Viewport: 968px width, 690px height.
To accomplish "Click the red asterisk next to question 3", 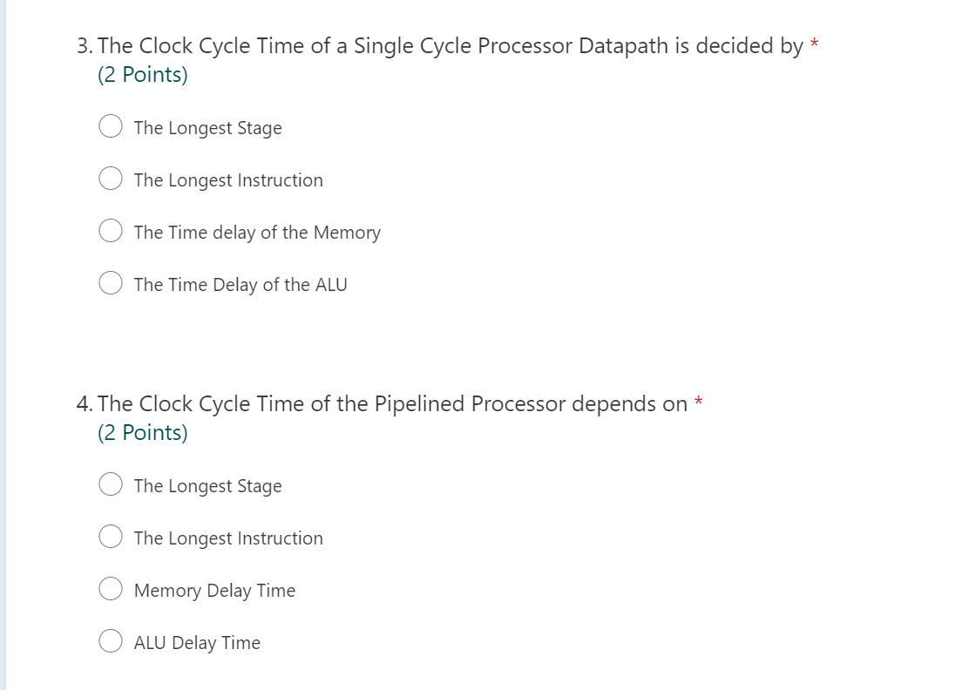I will pos(813,44).
